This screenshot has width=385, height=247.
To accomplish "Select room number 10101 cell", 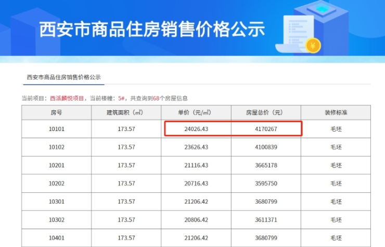I will [x=56, y=128].
